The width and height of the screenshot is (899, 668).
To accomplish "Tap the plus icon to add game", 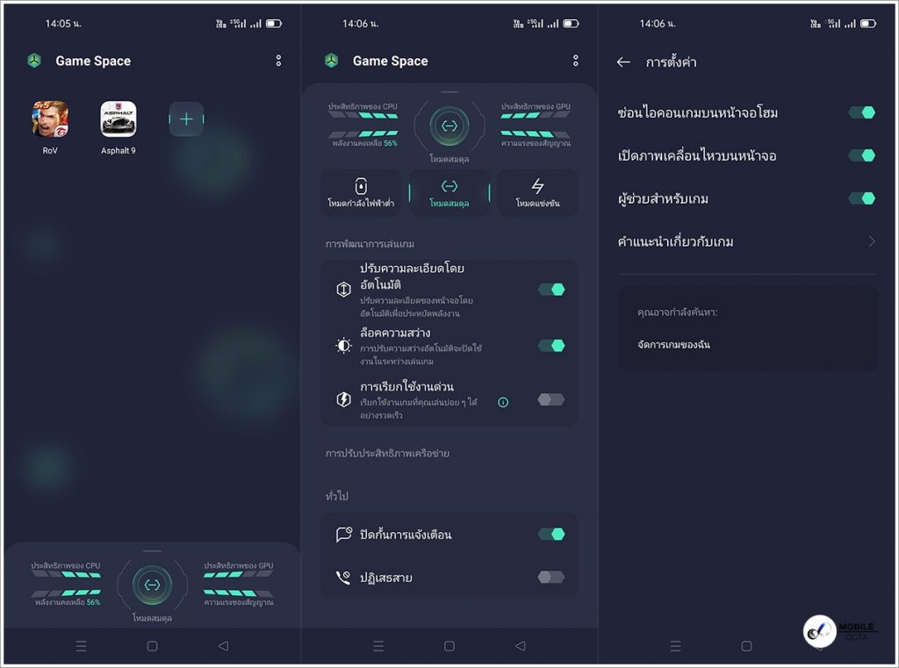I will click(186, 119).
